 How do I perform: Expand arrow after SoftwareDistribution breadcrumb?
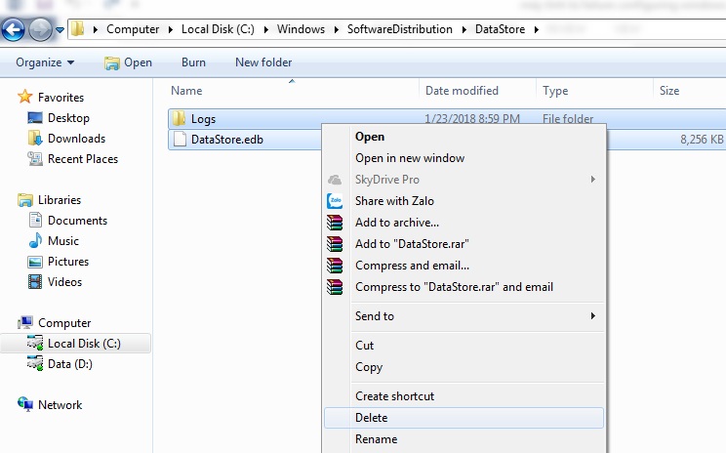(464, 29)
